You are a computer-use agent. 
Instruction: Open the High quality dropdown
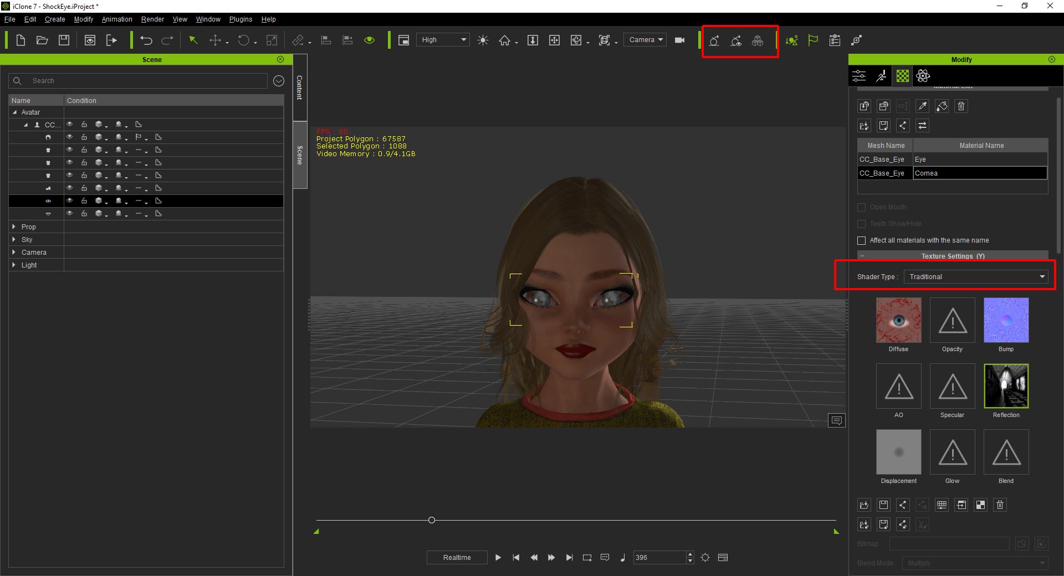pyautogui.click(x=443, y=40)
